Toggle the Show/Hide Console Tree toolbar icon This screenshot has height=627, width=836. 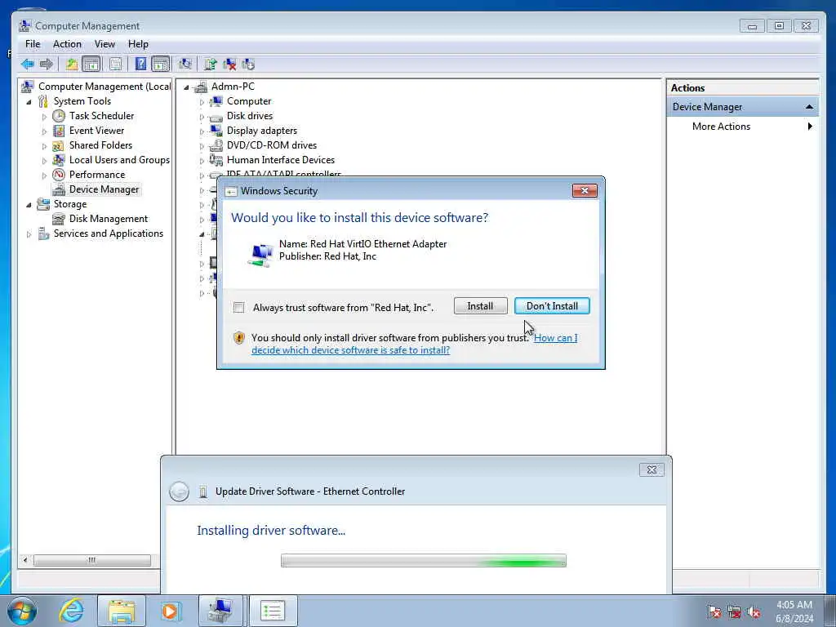[91, 64]
